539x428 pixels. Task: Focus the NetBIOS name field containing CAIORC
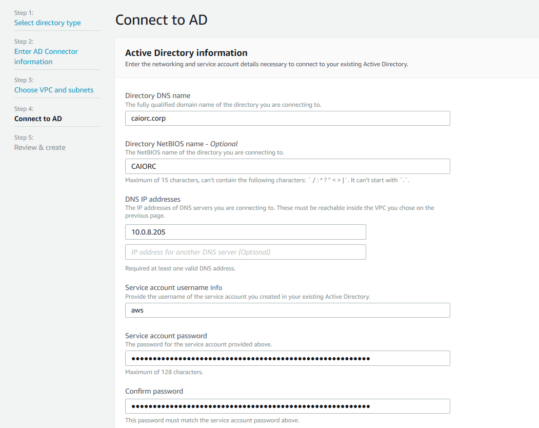tap(287, 166)
